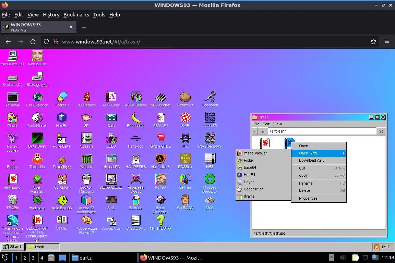Launch MIDI Jukebox
395x263 pixels.
[x=160, y=100]
